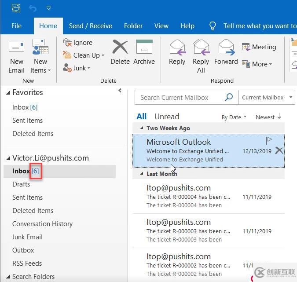This screenshot has width=297, height=282.
Task: Open the ticket R-000004 email
Action: tap(209, 196)
